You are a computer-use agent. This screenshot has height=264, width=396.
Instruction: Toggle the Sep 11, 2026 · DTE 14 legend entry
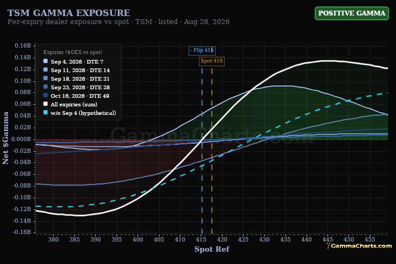[x=77, y=70]
